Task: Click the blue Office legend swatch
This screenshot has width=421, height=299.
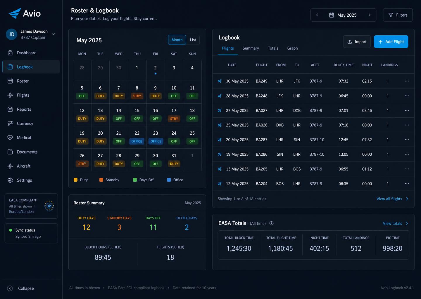Action: [x=169, y=180]
